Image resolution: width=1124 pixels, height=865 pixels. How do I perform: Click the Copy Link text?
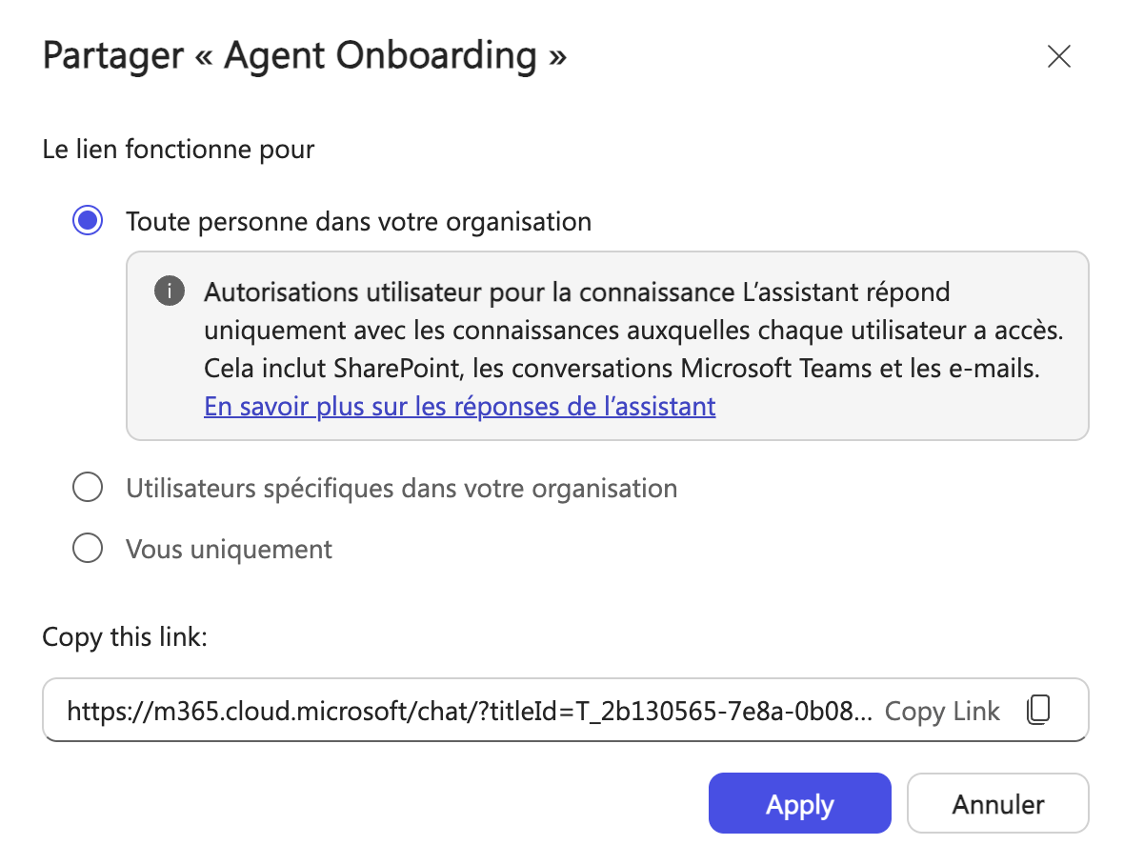[x=941, y=710]
